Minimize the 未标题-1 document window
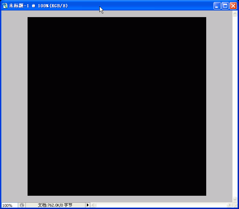The width and height of the screenshot is (239, 209). coord(217,6)
